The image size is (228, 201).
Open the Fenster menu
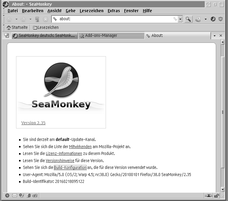(131, 11)
